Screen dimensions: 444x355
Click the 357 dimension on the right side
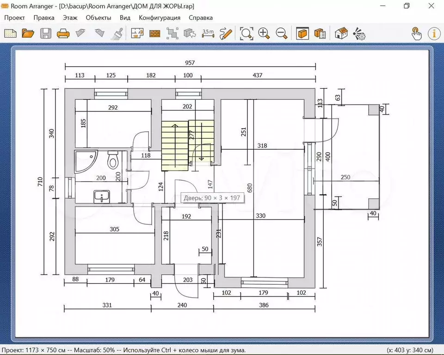320,242
